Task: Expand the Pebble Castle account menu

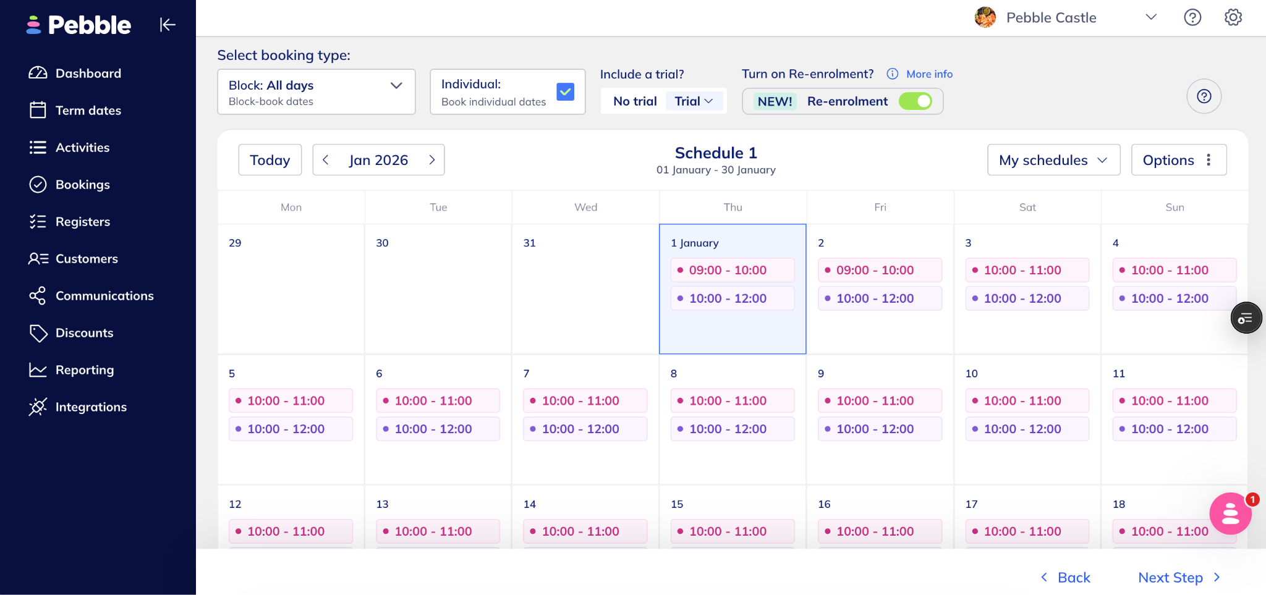Action: 1150,17
